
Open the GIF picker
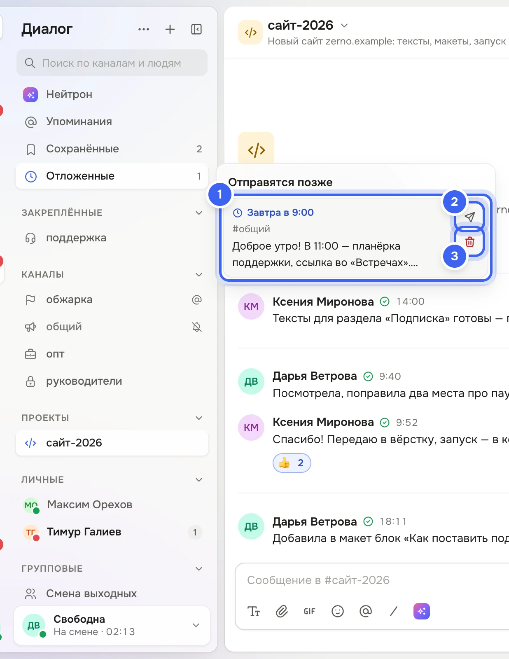point(310,611)
